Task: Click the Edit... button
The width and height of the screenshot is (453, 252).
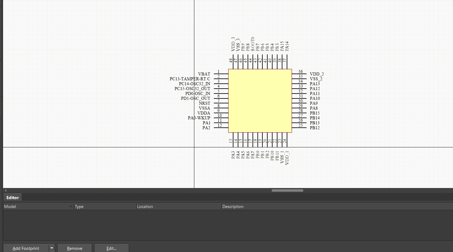Action: pyautogui.click(x=111, y=248)
